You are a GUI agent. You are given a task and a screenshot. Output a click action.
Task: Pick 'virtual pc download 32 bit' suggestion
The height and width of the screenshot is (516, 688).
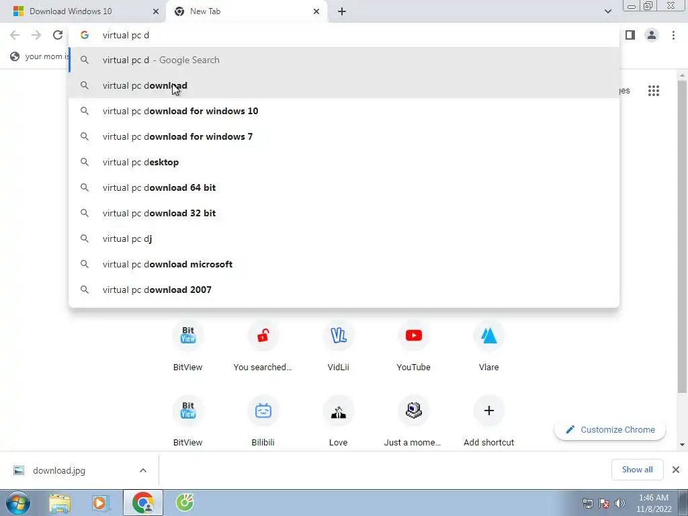[x=344, y=213]
